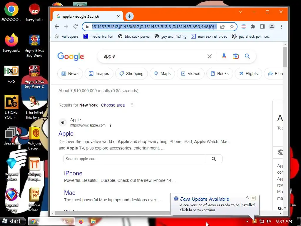The height and width of the screenshot is (226, 301).
Task: Focus the Search apple.com field
Action: 134,159
